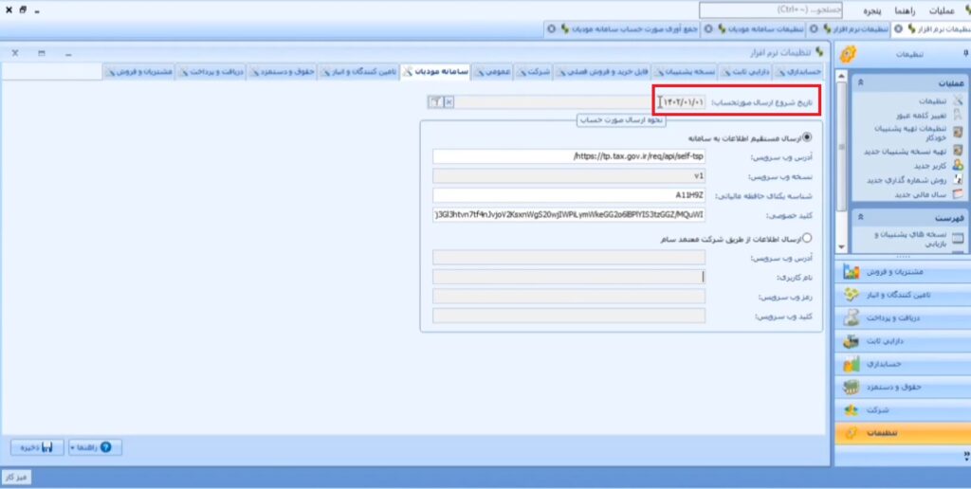Click the کاربر جدید user icon
Screen dimensions: 971x489
coord(958,166)
